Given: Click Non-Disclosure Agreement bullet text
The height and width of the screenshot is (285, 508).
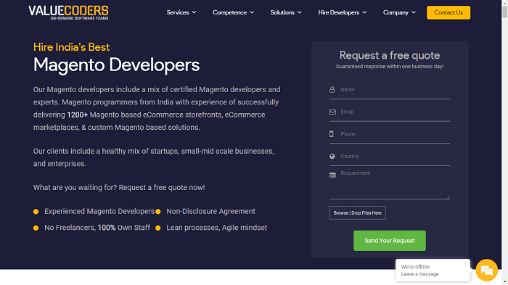Looking at the screenshot, I should [210, 212].
